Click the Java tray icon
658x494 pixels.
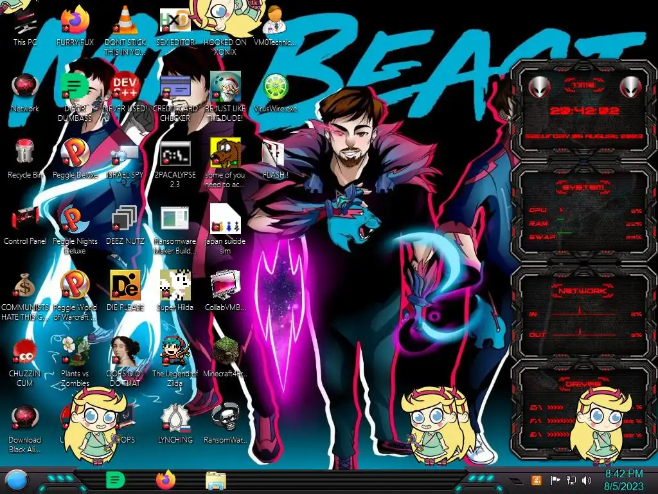tap(537, 480)
